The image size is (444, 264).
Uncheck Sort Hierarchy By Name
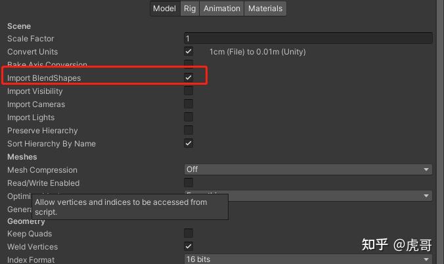tap(189, 143)
